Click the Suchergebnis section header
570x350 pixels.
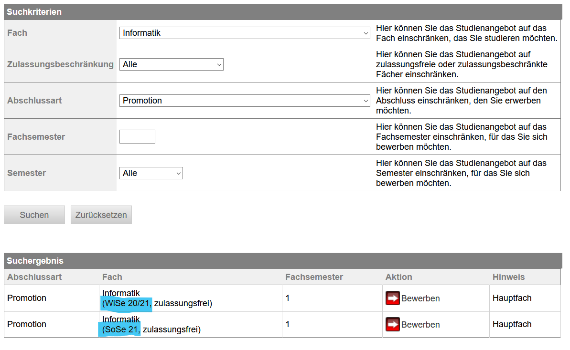pyautogui.click(x=283, y=261)
